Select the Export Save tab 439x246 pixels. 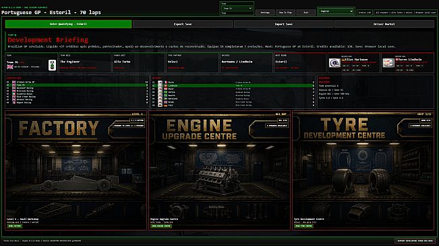tap(183, 24)
